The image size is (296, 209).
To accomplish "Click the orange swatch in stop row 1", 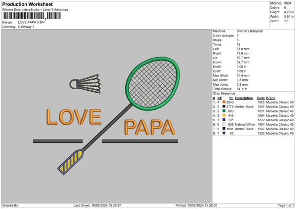I will click(224, 102).
